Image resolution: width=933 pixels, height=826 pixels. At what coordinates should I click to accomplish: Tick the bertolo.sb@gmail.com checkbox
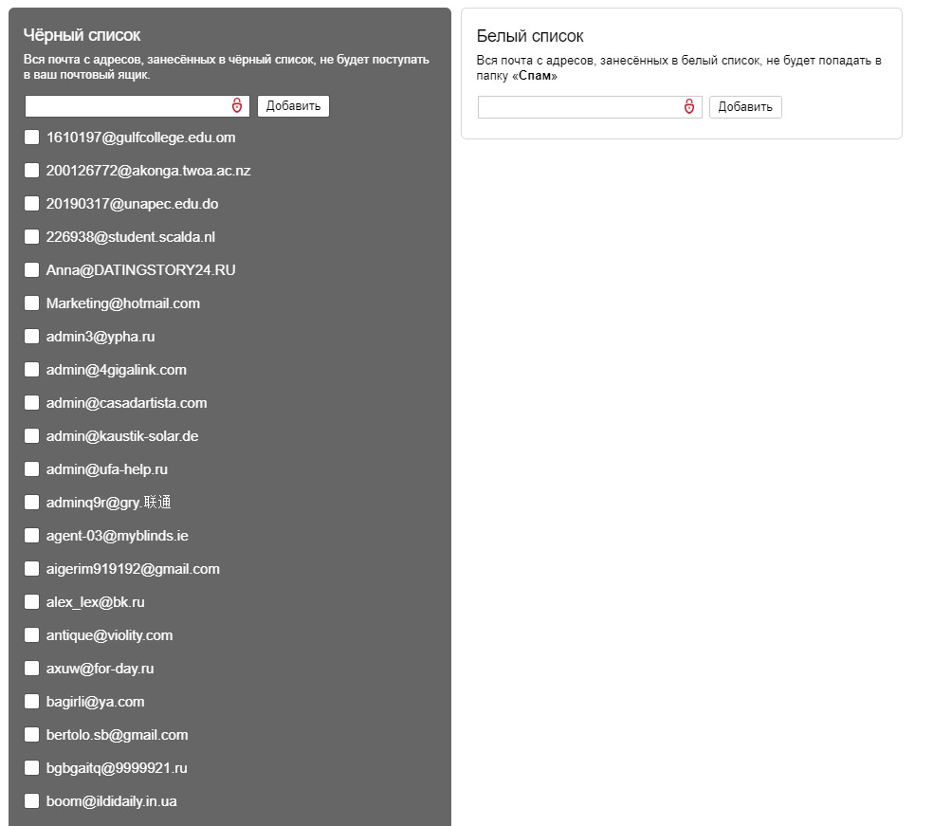[x=31, y=735]
